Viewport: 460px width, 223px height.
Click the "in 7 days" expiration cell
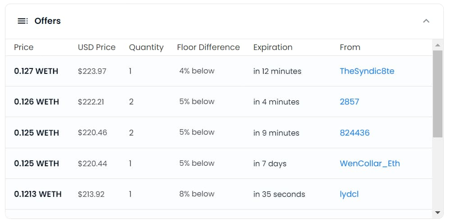tap(269, 164)
